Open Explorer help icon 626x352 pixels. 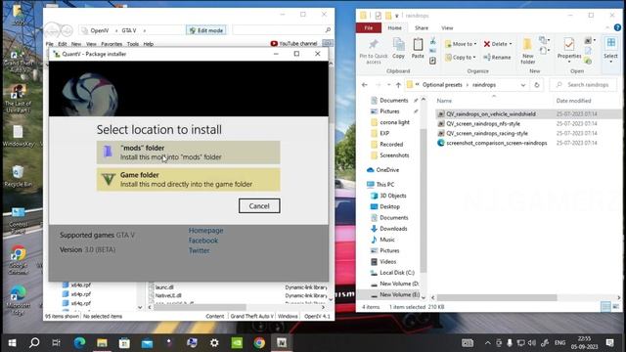[x=617, y=27]
